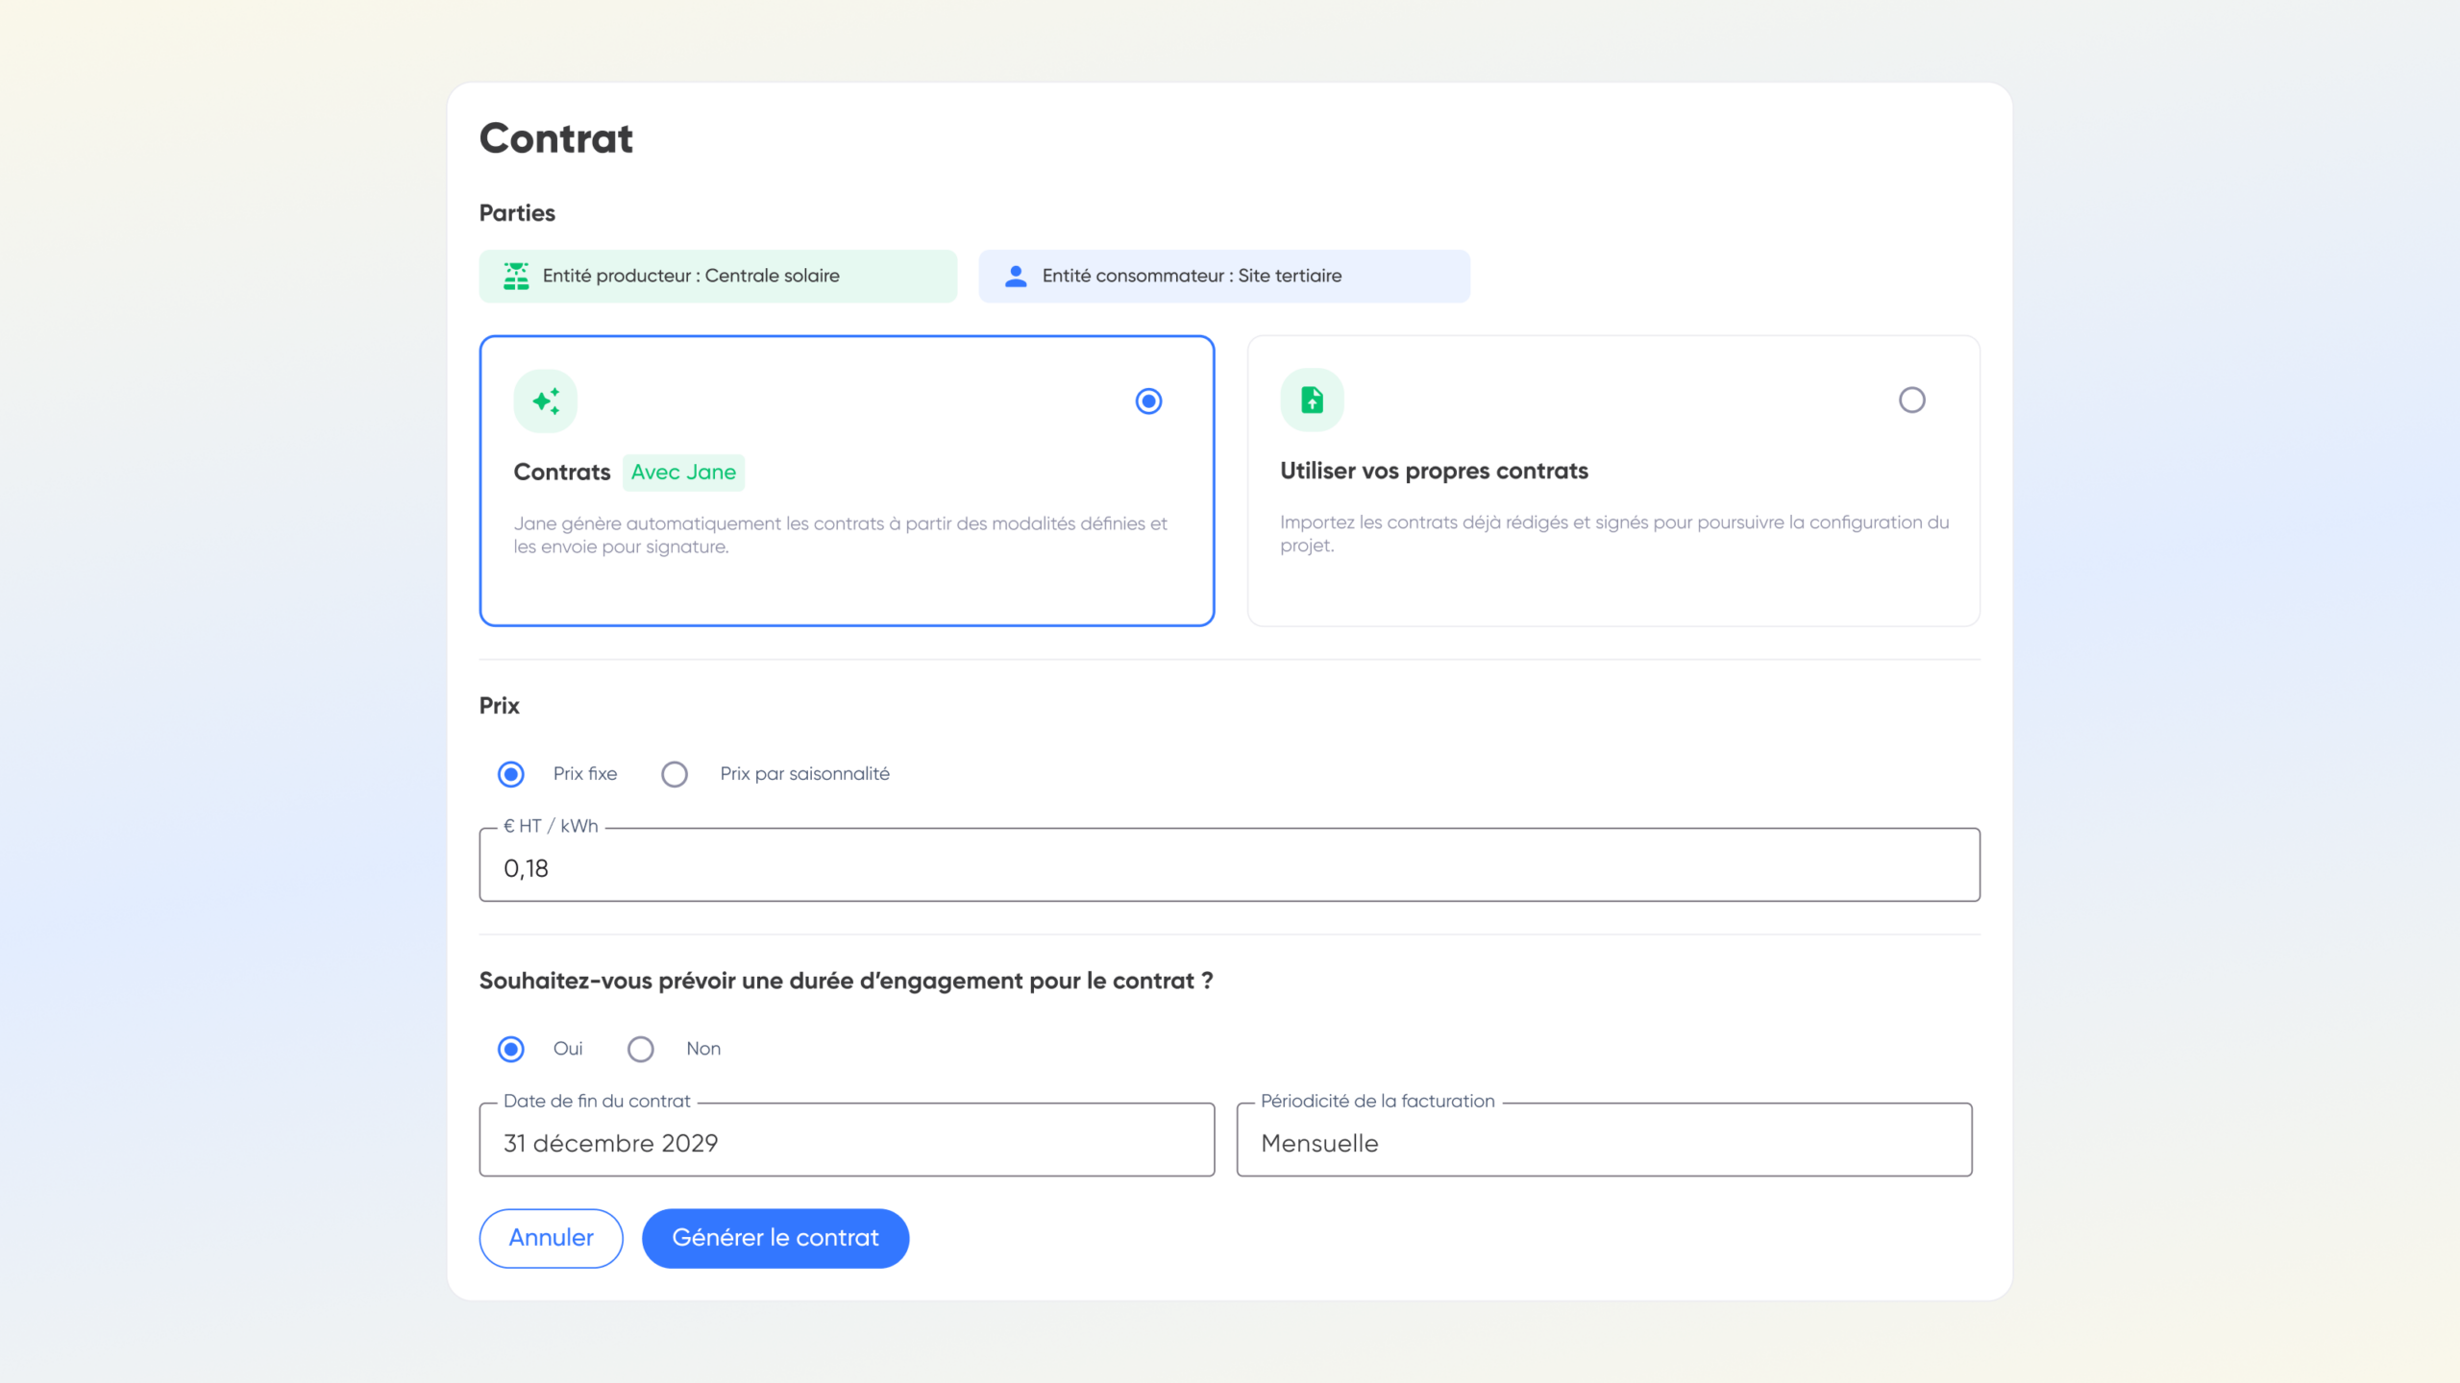This screenshot has width=2460, height=1383.
Task: Click the consumer person icon
Action: (1016, 276)
